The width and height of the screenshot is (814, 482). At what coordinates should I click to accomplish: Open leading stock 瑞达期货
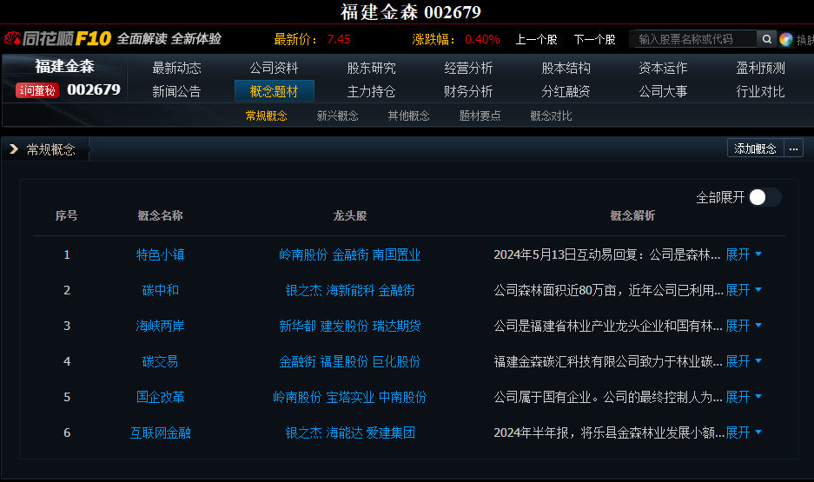[397, 326]
